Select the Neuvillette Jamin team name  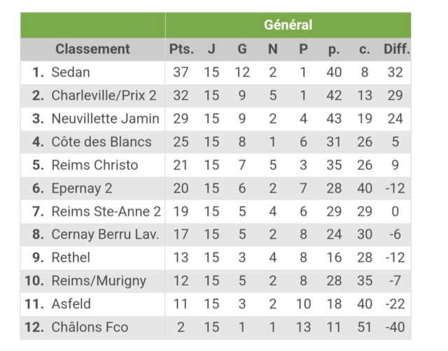click(105, 119)
